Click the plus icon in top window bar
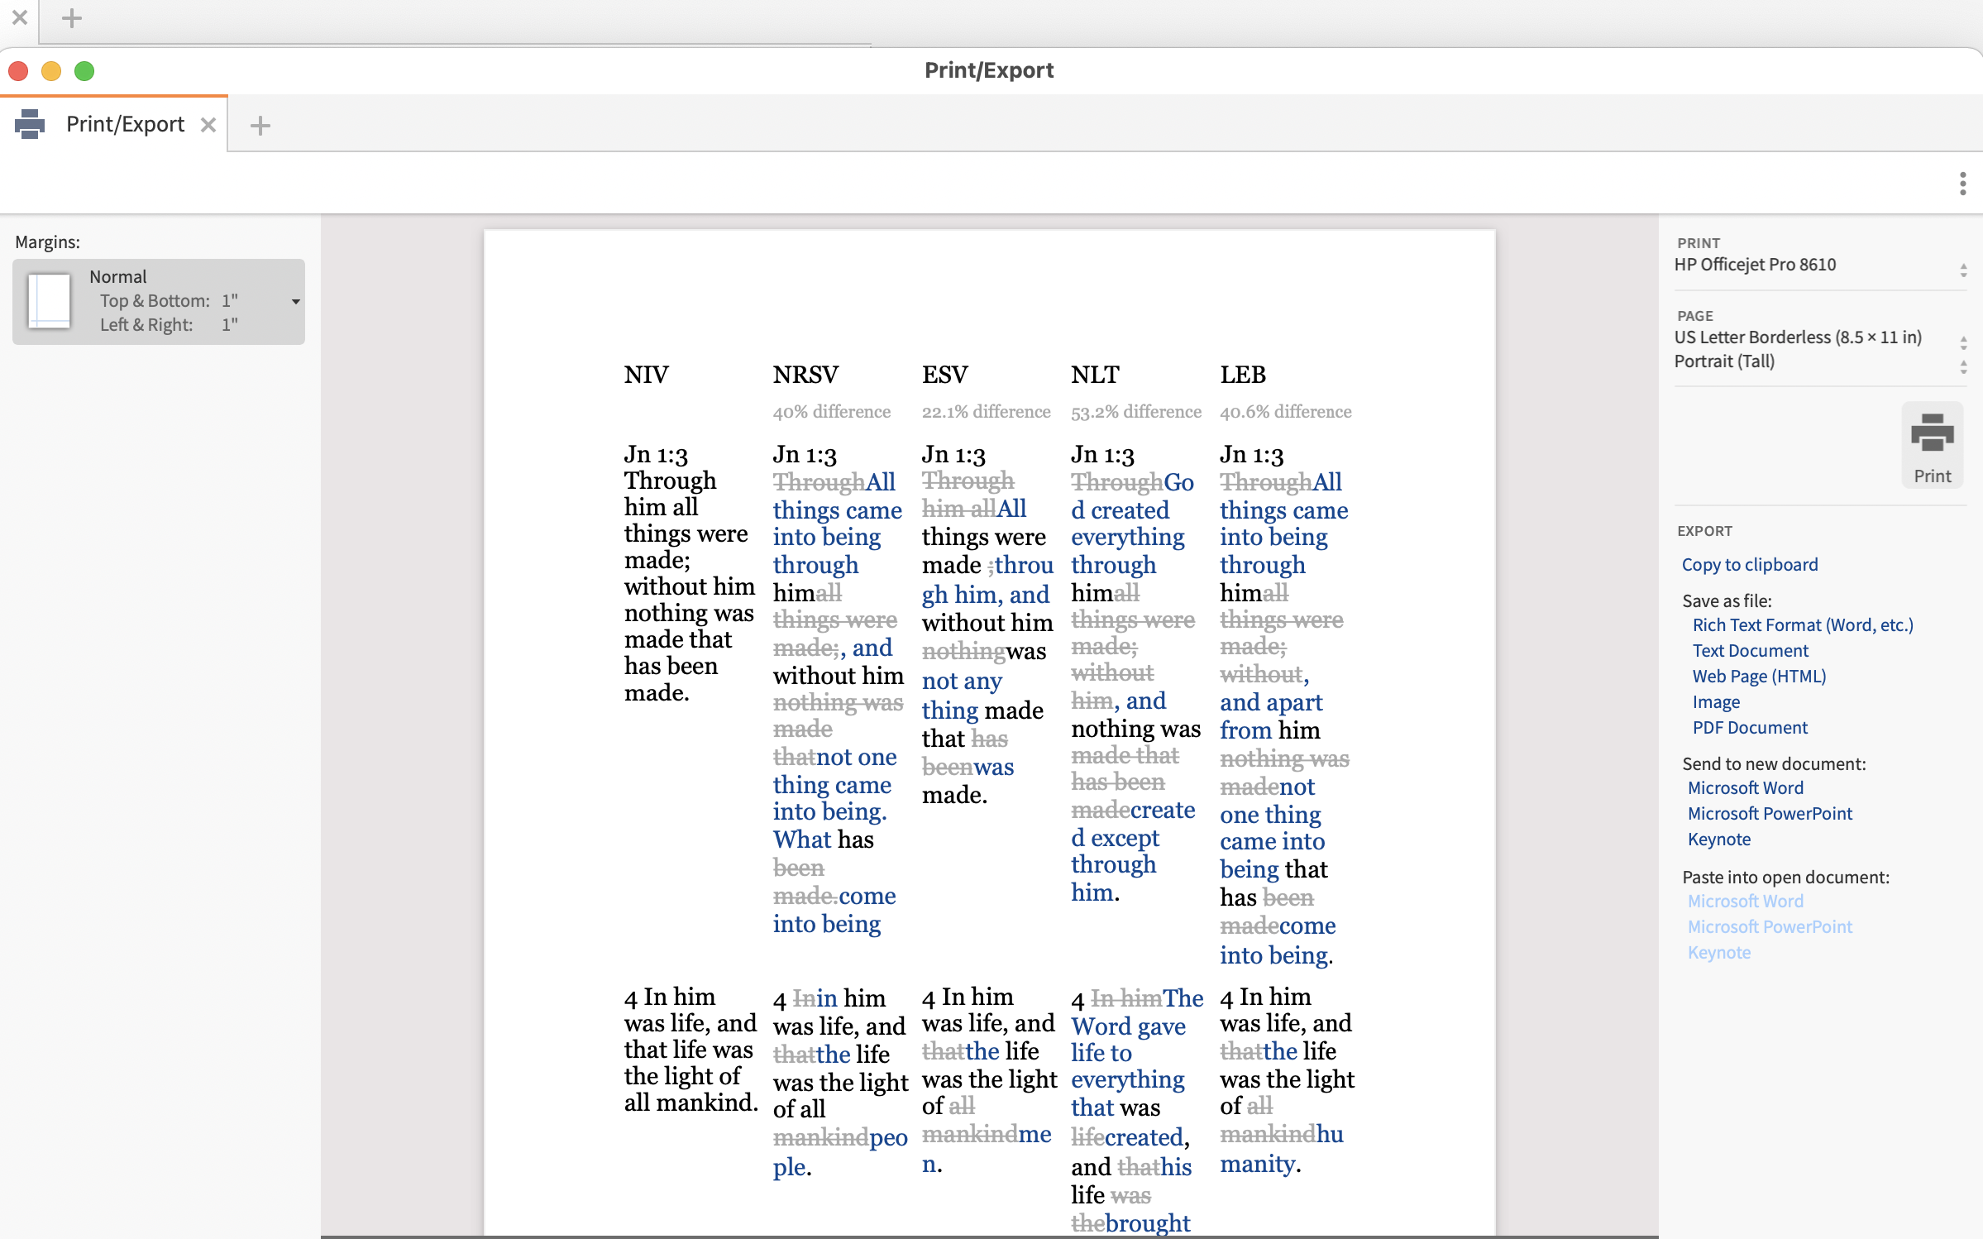 pyautogui.click(x=72, y=17)
